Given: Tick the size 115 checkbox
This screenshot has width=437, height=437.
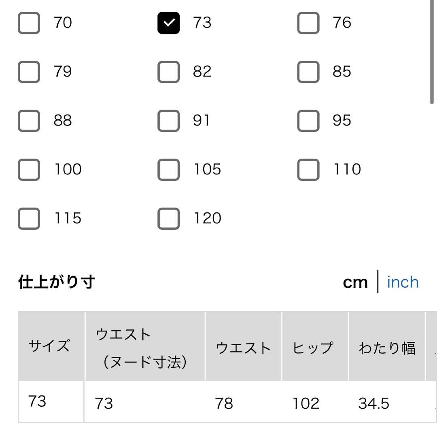Looking at the screenshot, I should [x=29, y=218].
